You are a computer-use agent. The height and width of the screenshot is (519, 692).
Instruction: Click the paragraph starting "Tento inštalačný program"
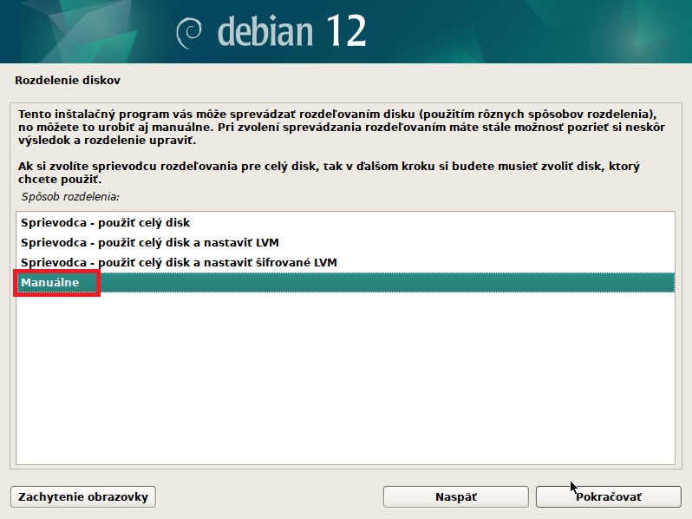338,127
